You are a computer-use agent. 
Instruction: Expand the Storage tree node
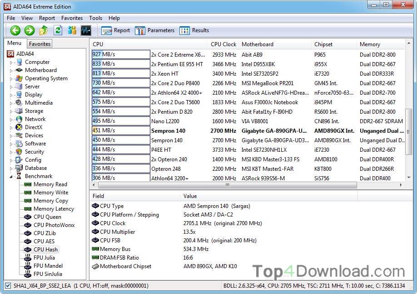click(11, 111)
